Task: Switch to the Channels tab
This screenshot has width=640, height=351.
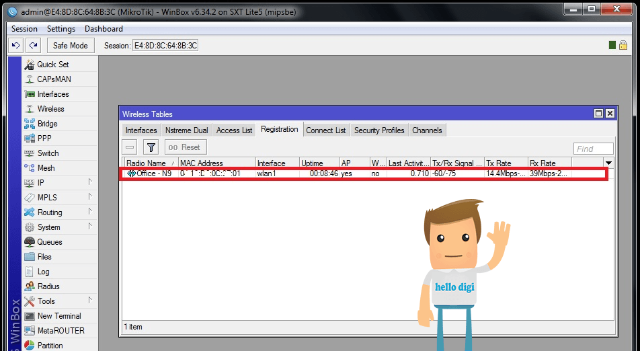Action: (x=427, y=130)
